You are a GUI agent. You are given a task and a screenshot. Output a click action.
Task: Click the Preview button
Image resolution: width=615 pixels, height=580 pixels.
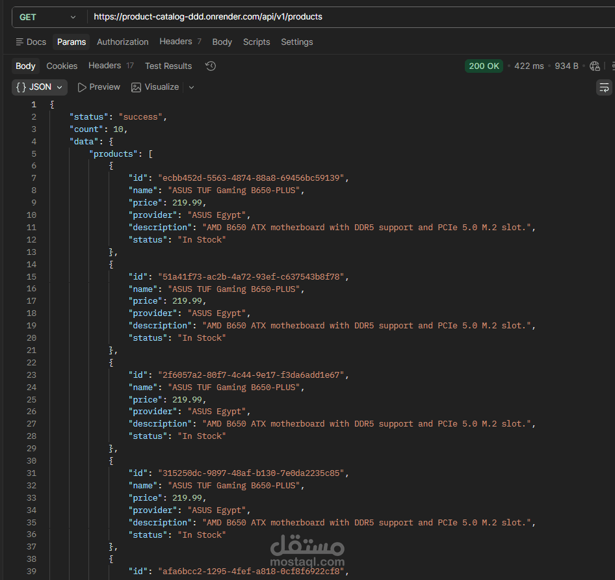[x=99, y=87]
